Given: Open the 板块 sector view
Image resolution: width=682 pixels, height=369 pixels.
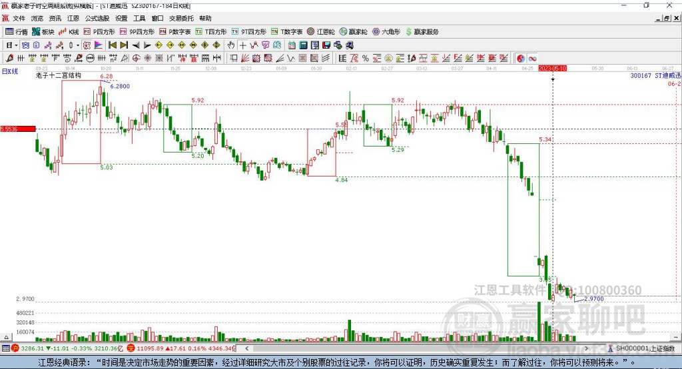Looking at the screenshot, I should 43,32.
